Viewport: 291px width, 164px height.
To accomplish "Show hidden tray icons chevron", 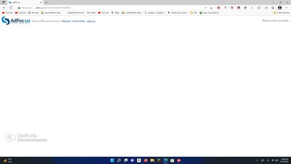I will coord(257,160).
